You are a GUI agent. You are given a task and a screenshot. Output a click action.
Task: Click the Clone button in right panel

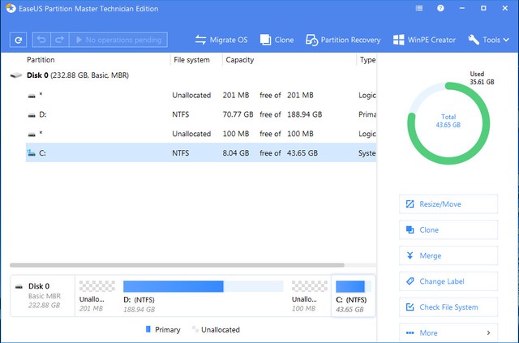tap(448, 229)
